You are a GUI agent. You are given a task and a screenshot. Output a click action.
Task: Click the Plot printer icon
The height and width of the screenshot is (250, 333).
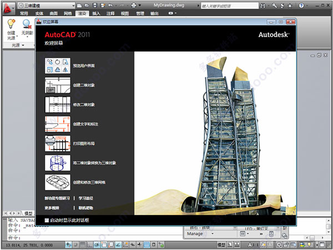134,6
